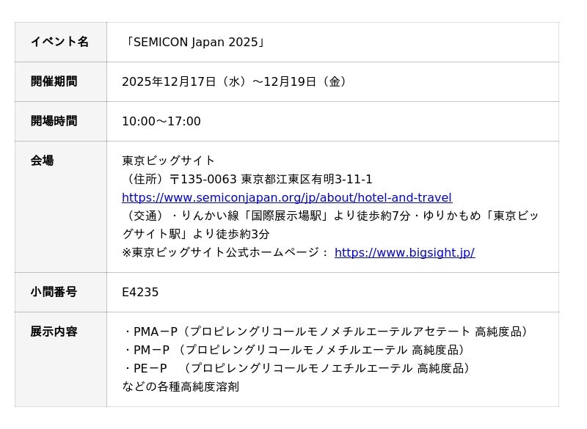Viewport: 587px width, 429px height.
Task: Click the 2025年12月17日〜12月19日 date text
Action: tap(234, 81)
